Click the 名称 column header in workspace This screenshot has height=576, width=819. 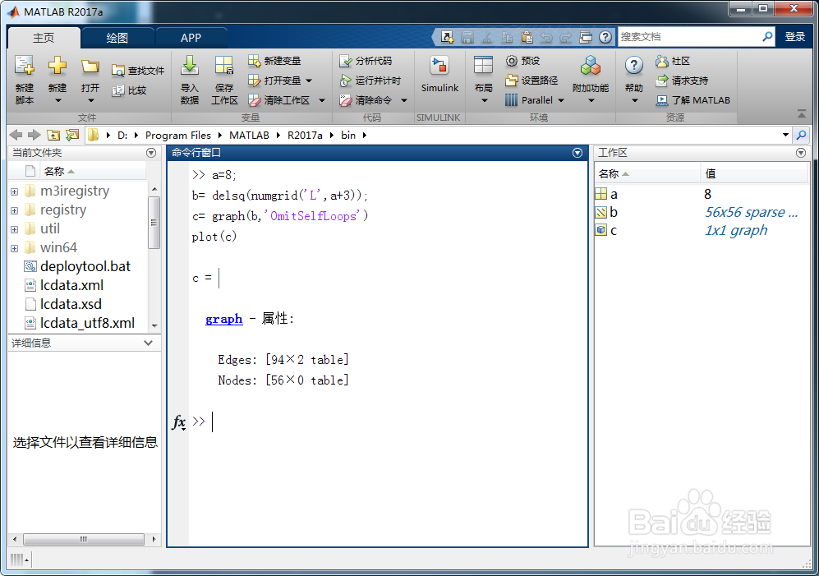(646, 173)
